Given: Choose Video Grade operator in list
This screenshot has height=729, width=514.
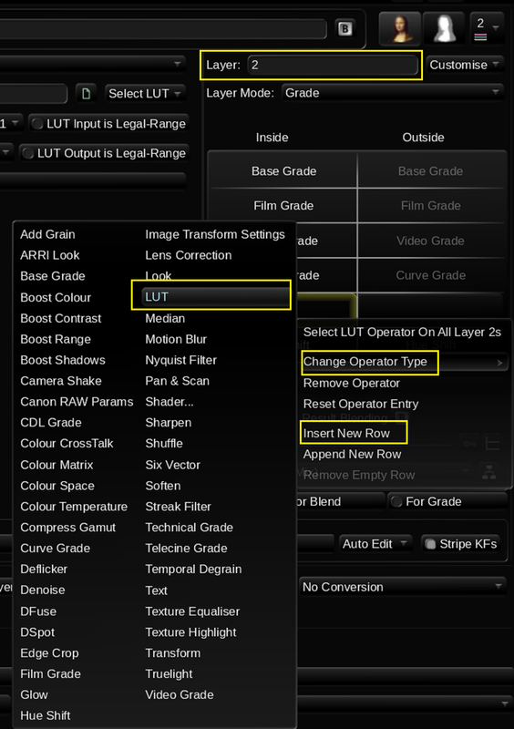Looking at the screenshot, I should coord(180,694).
